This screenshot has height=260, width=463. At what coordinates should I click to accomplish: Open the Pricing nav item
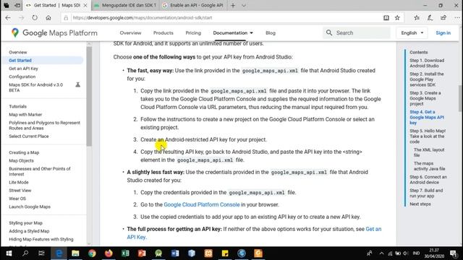pyautogui.click(x=193, y=32)
